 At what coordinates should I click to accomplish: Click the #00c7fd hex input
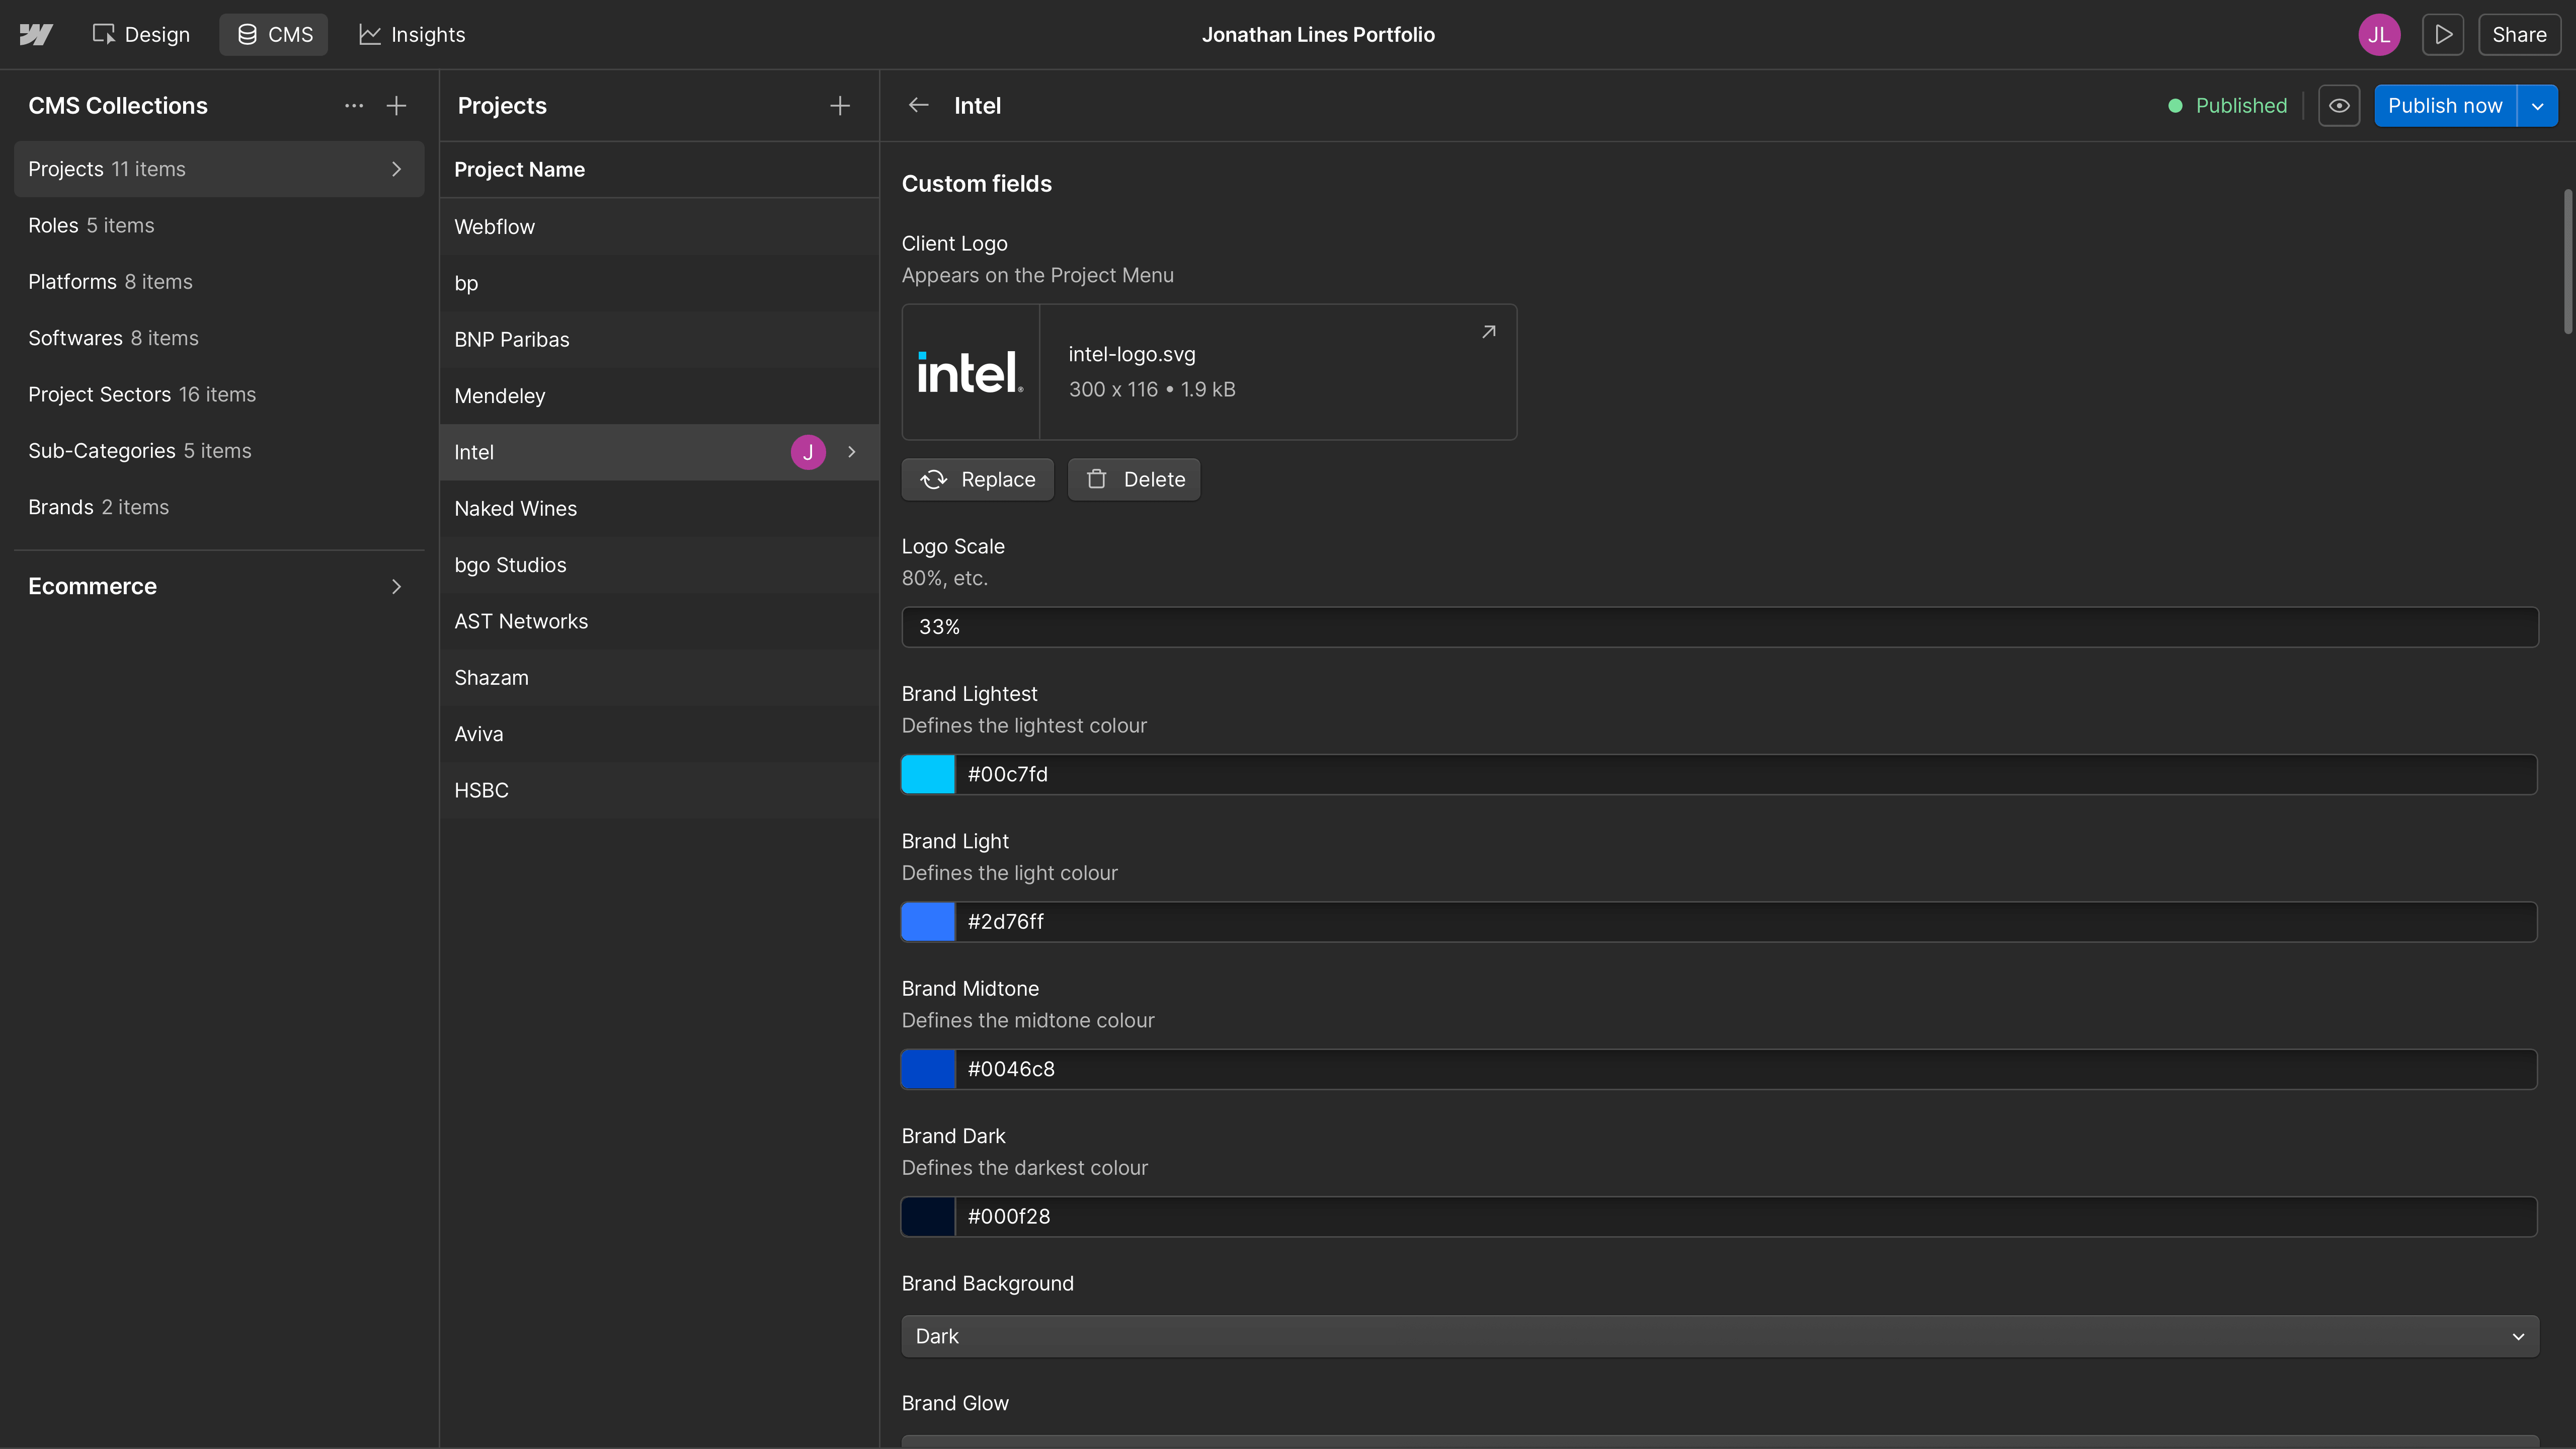pos(1746,775)
